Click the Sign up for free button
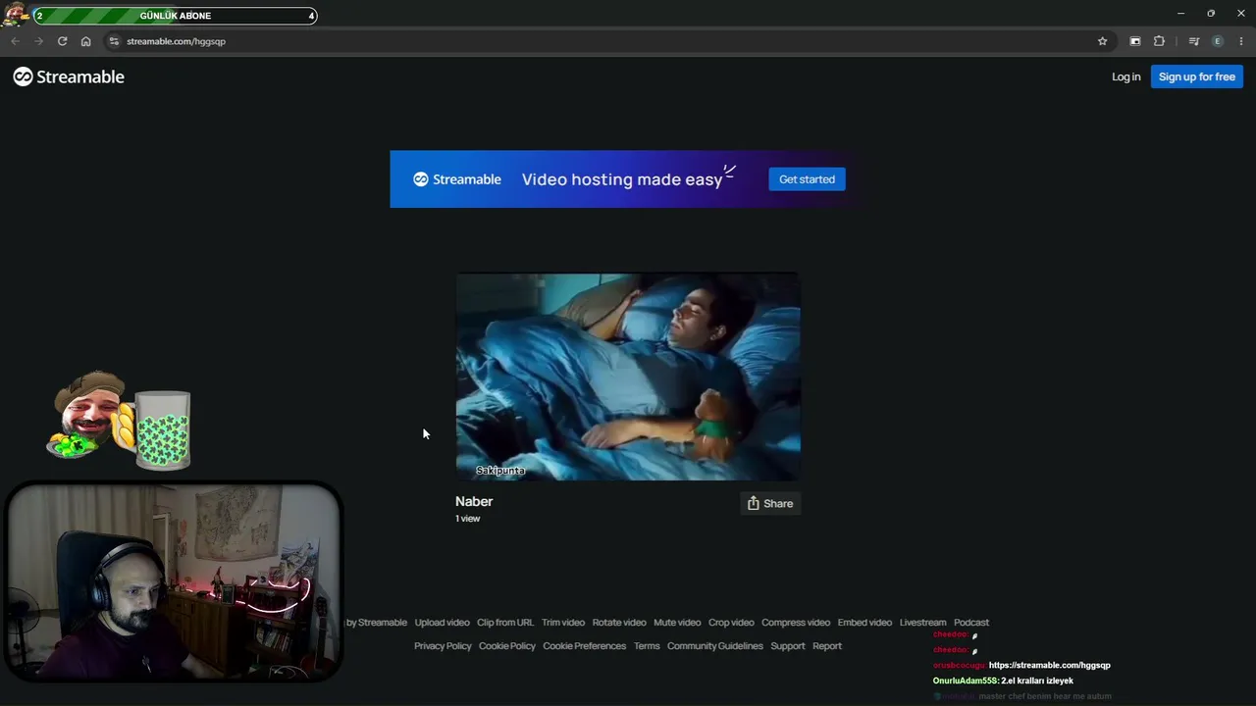 coord(1197,76)
